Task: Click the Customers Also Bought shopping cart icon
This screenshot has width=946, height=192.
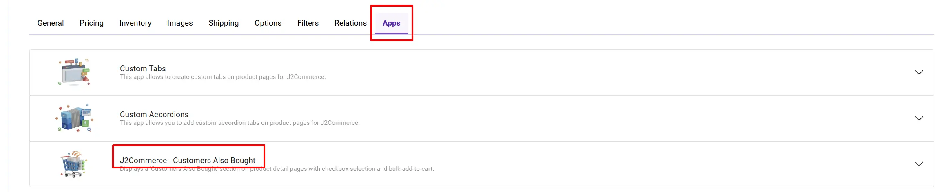Action: tap(74, 164)
